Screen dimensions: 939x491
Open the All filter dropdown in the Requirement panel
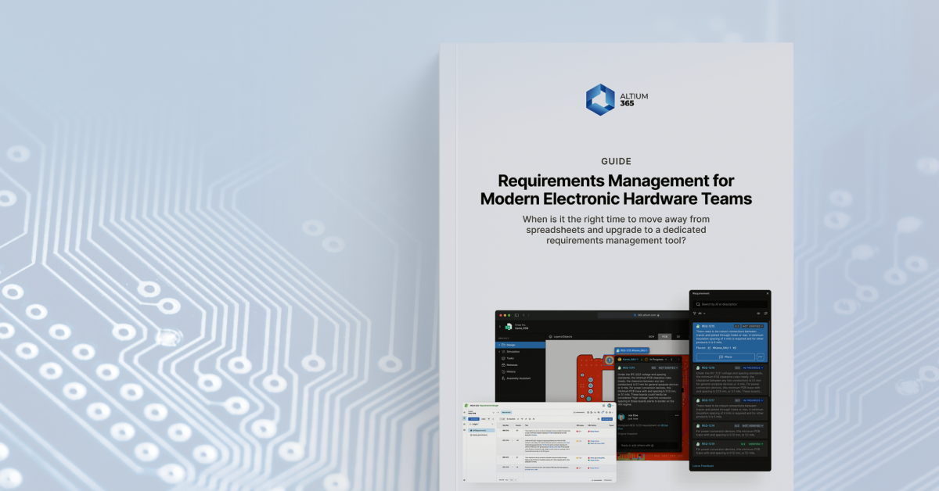click(x=701, y=314)
